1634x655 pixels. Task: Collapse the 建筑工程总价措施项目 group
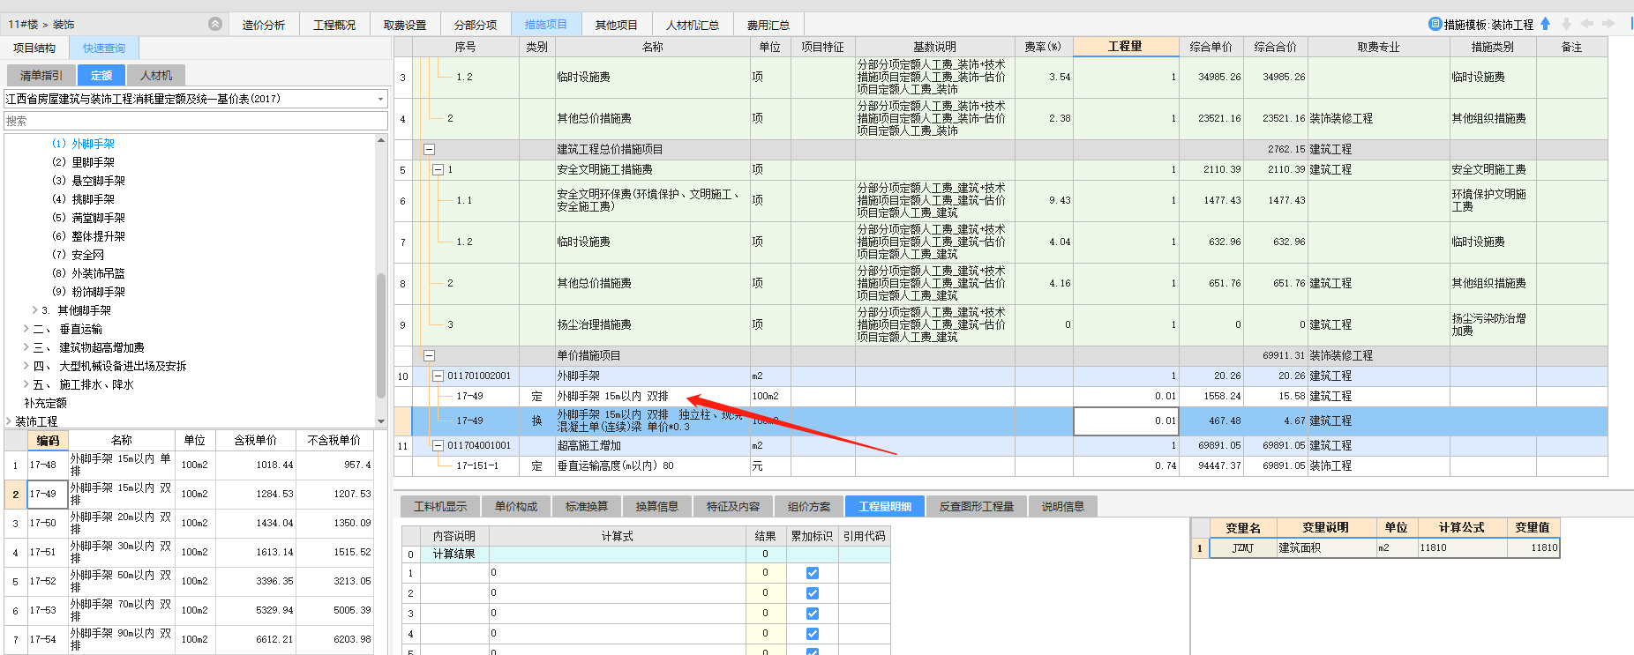point(430,150)
